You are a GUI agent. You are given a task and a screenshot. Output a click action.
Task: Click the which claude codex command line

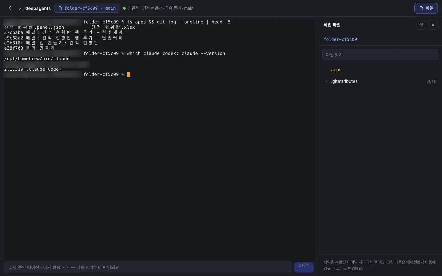(176, 54)
